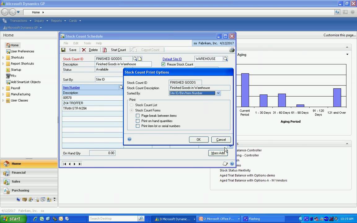
Task: Expand navigation pane button overflow chevron
Action: click(55, 199)
